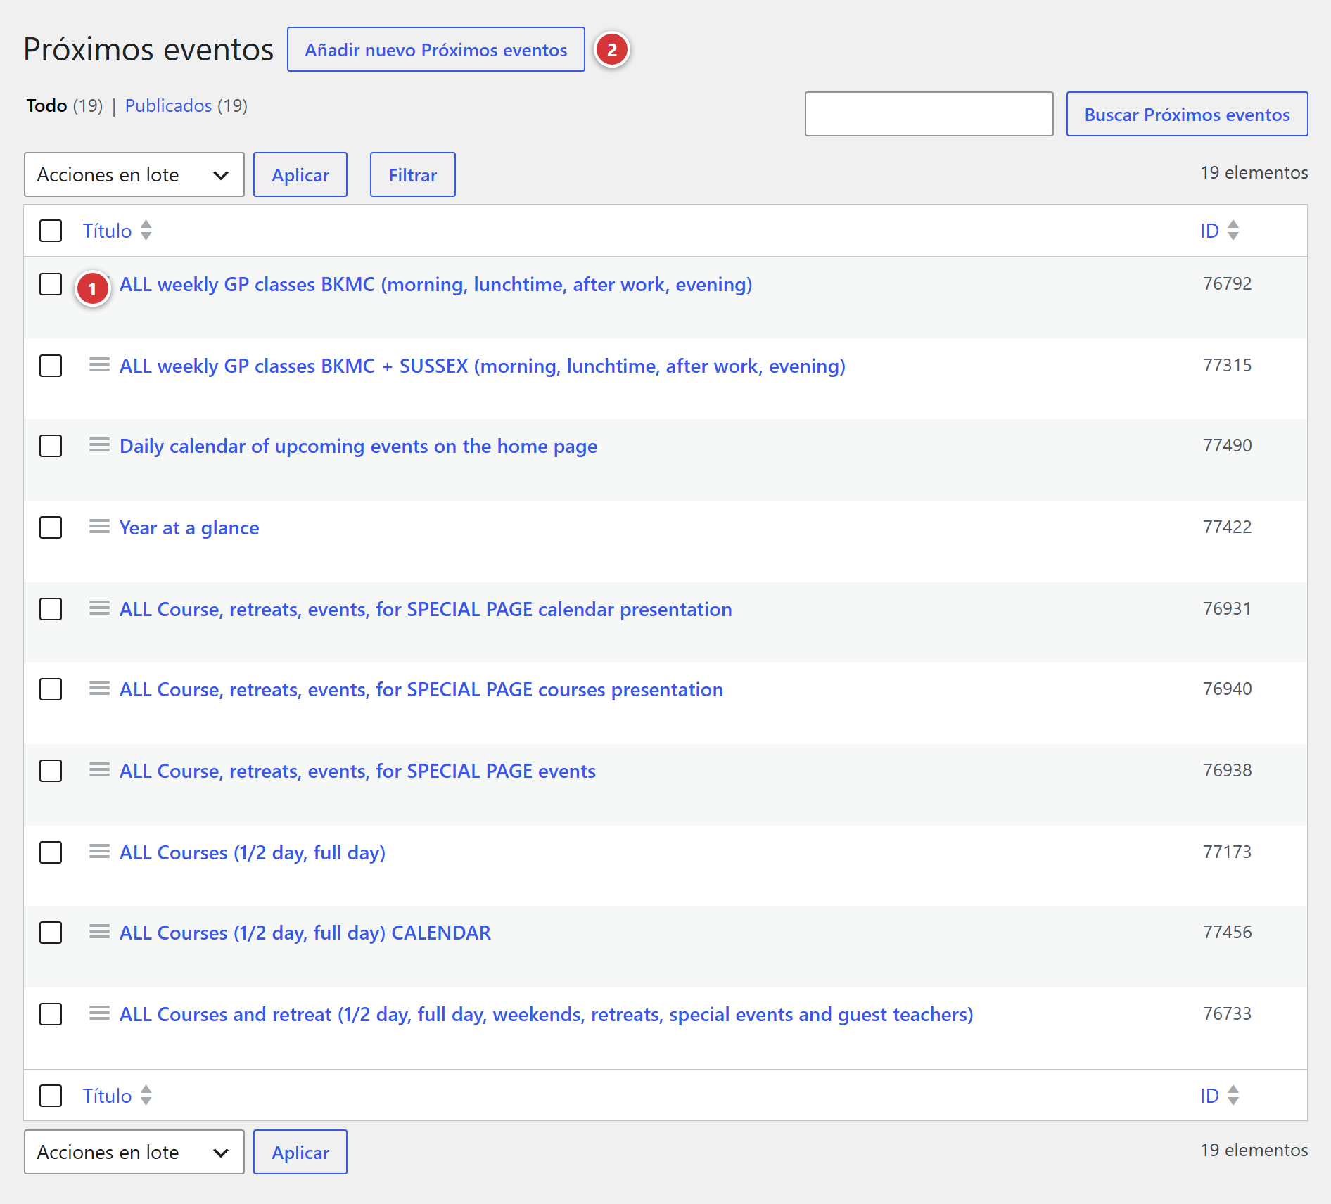1331x1204 pixels.
Task: Click the Filtrar button
Action: point(413,174)
